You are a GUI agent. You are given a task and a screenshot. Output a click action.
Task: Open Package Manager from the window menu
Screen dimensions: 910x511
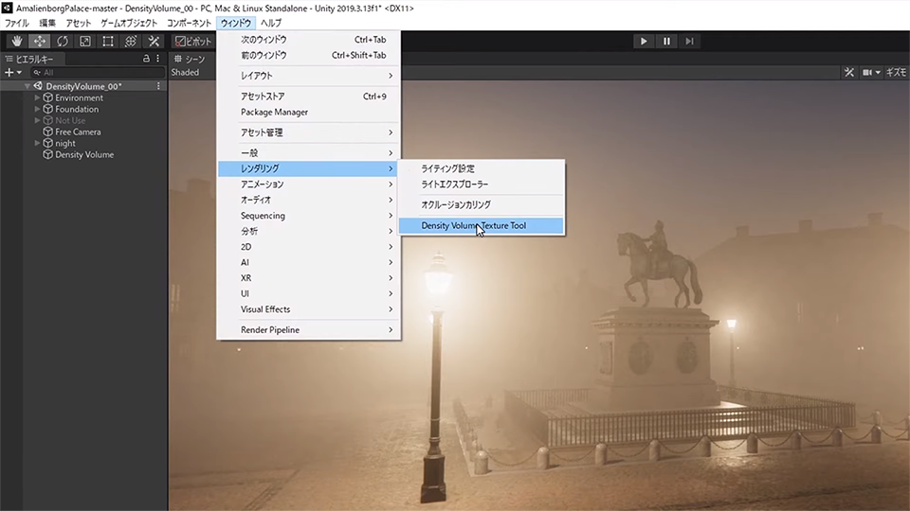[274, 112]
